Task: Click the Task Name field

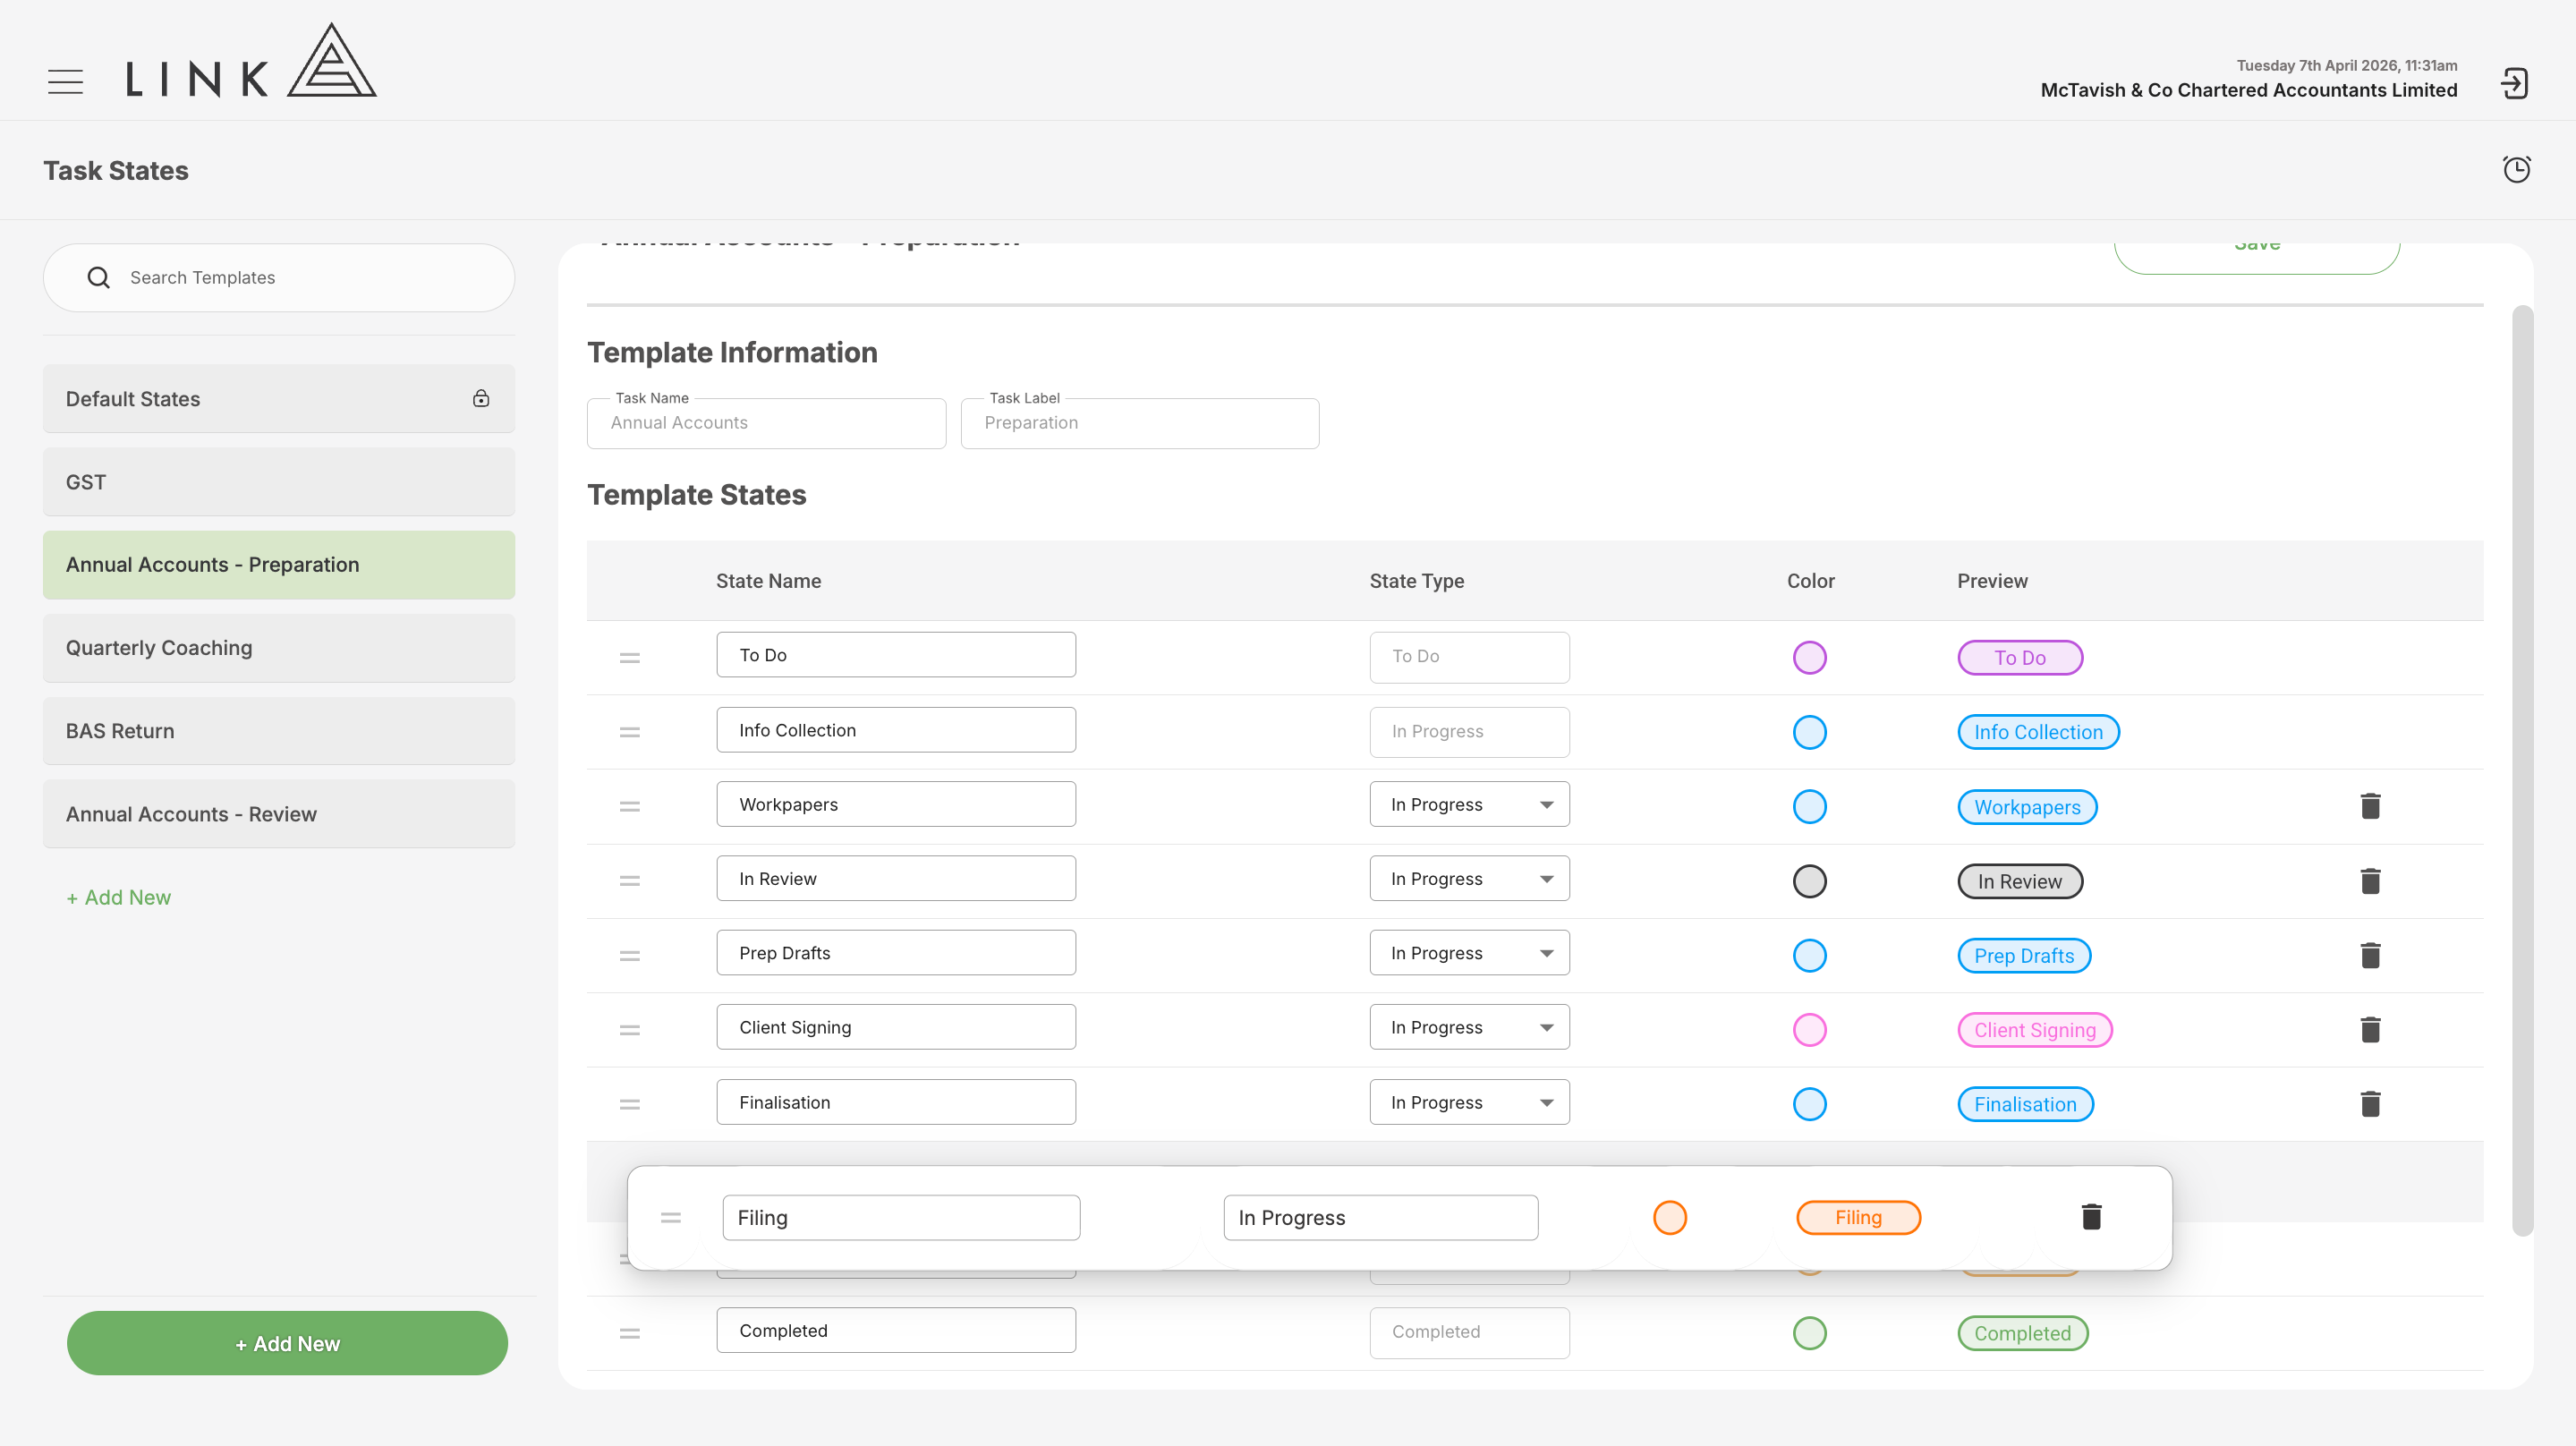Action: pyautogui.click(x=766, y=423)
